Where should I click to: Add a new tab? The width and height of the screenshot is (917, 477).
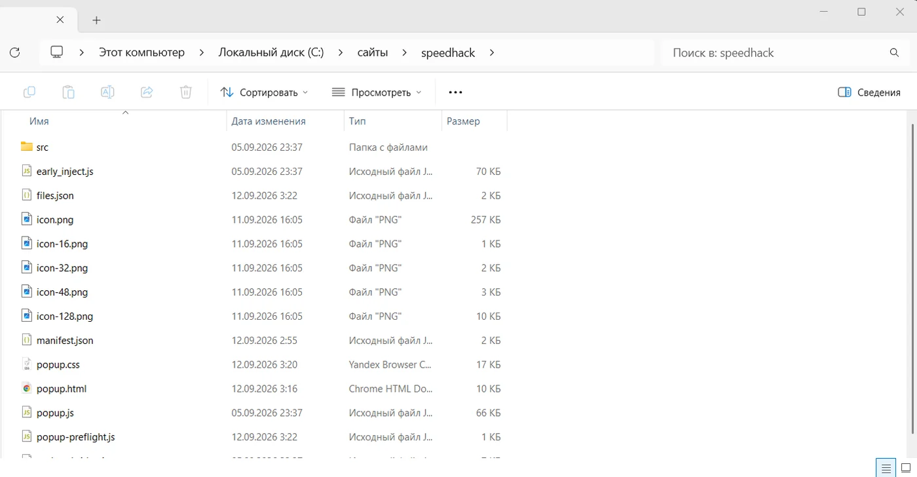(96, 20)
